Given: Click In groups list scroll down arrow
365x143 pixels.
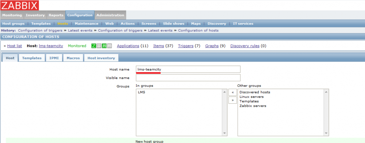Looking at the screenshot, I should point(225,133).
